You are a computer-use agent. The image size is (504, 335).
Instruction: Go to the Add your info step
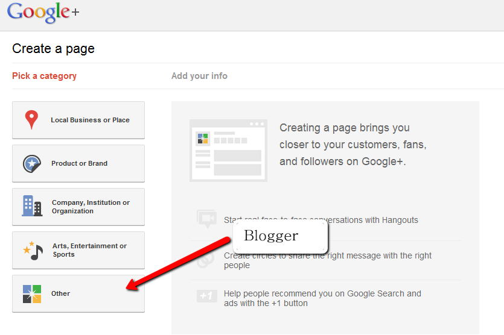click(199, 76)
